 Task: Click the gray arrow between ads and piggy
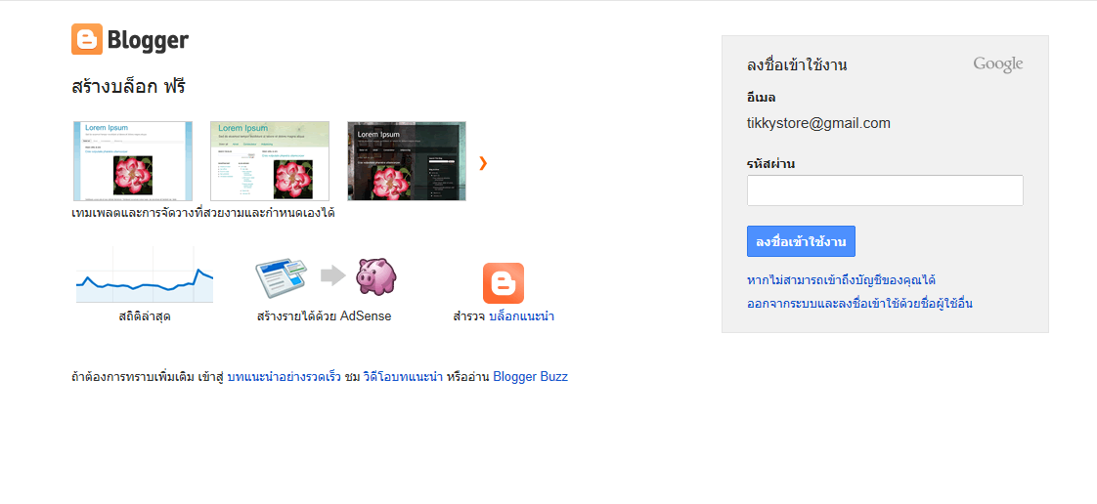pyautogui.click(x=333, y=275)
